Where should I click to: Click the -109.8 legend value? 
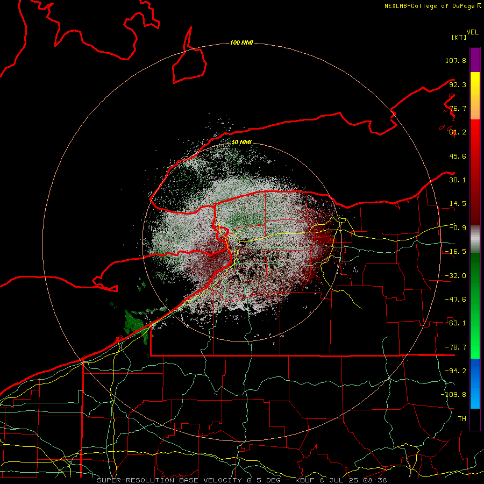tap(453, 395)
